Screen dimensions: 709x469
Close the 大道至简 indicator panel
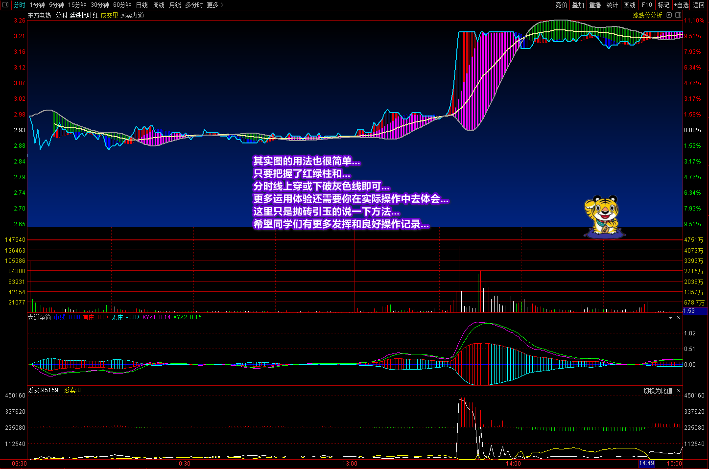[x=679, y=318]
